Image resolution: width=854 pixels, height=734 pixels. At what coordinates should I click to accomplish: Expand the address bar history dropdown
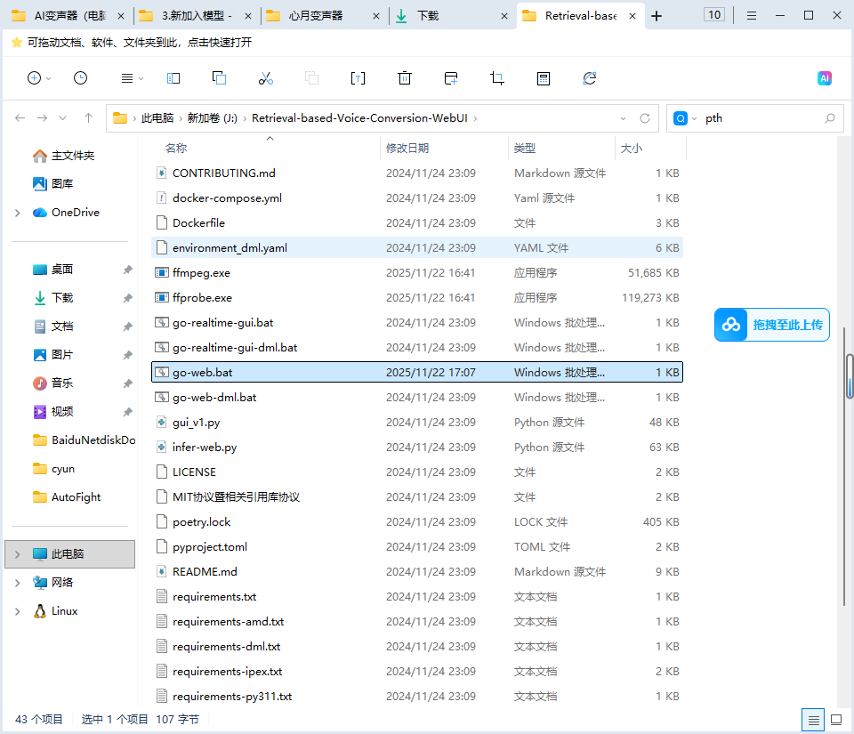point(623,118)
